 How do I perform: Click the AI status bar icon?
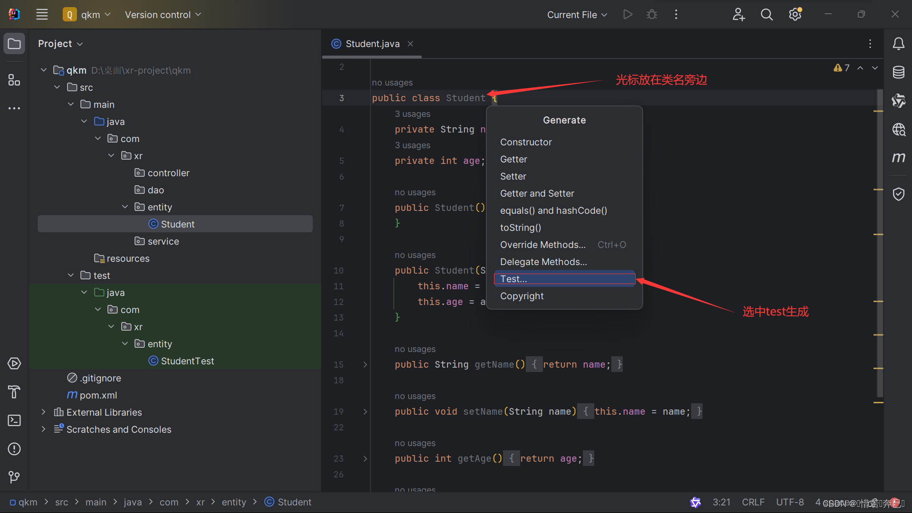pyautogui.click(x=695, y=502)
